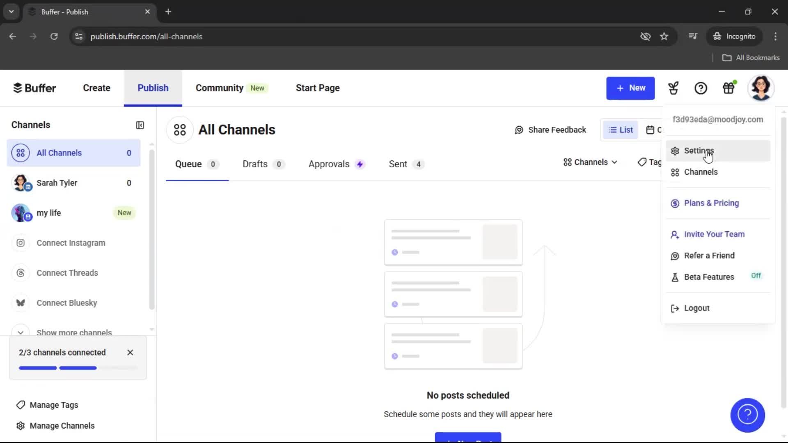The height and width of the screenshot is (443, 788).
Task: Open Plans & Pricing link
Action: pos(711,203)
